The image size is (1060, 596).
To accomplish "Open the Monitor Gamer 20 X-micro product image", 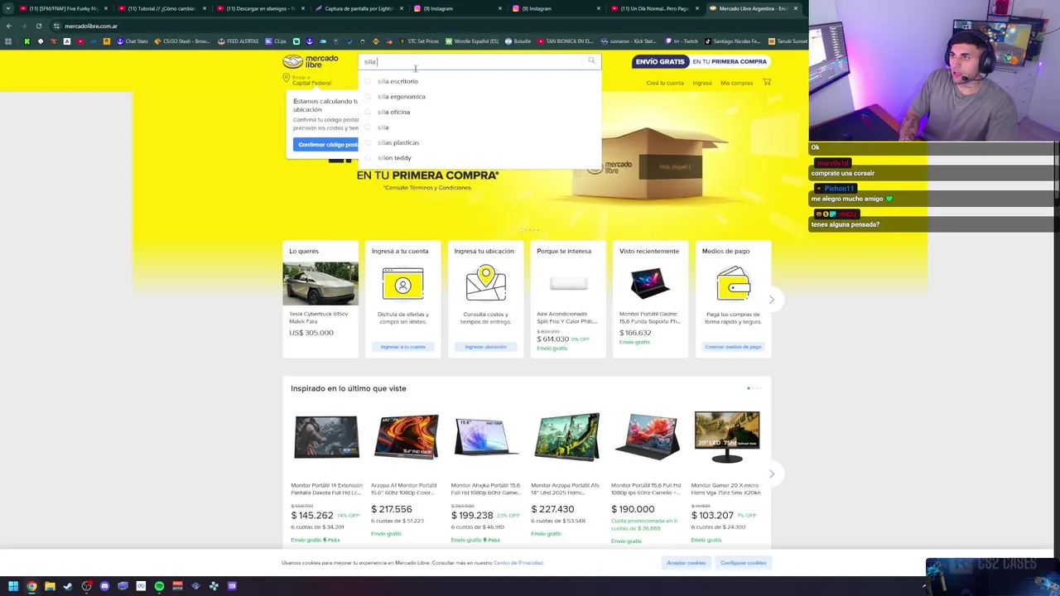I will (727, 435).
